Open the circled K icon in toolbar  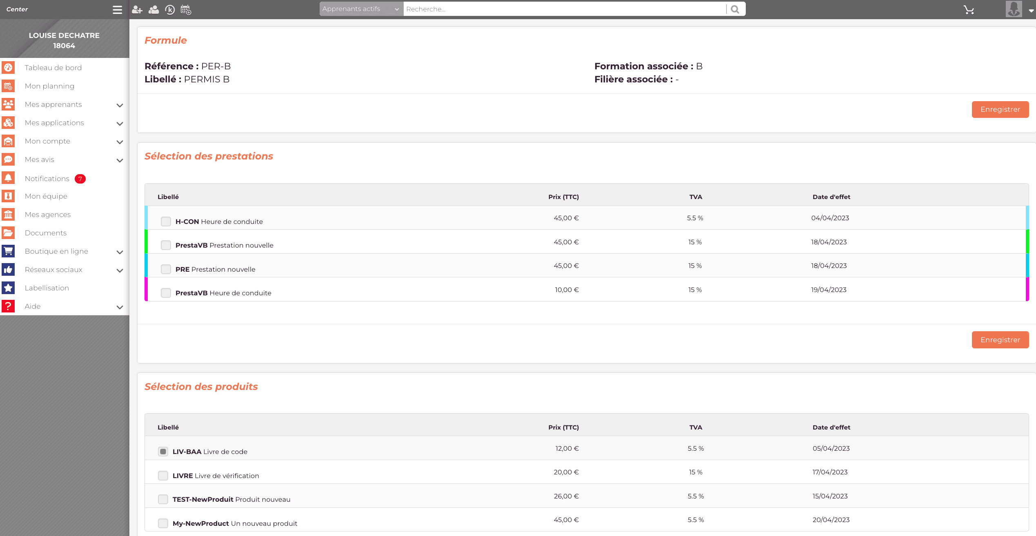(x=170, y=9)
